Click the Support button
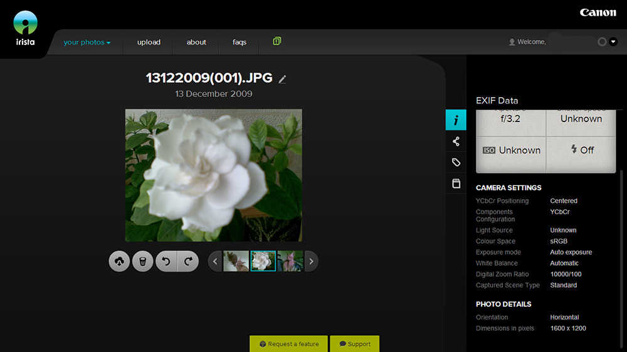This screenshot has height=352, width=627. [x=355, y=344]
